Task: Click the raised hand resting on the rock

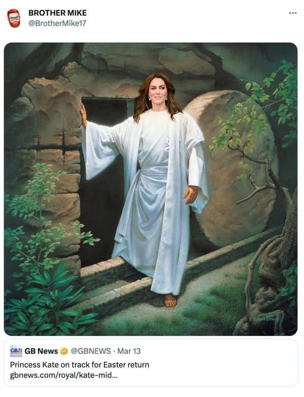Action: tap(84, 115)
